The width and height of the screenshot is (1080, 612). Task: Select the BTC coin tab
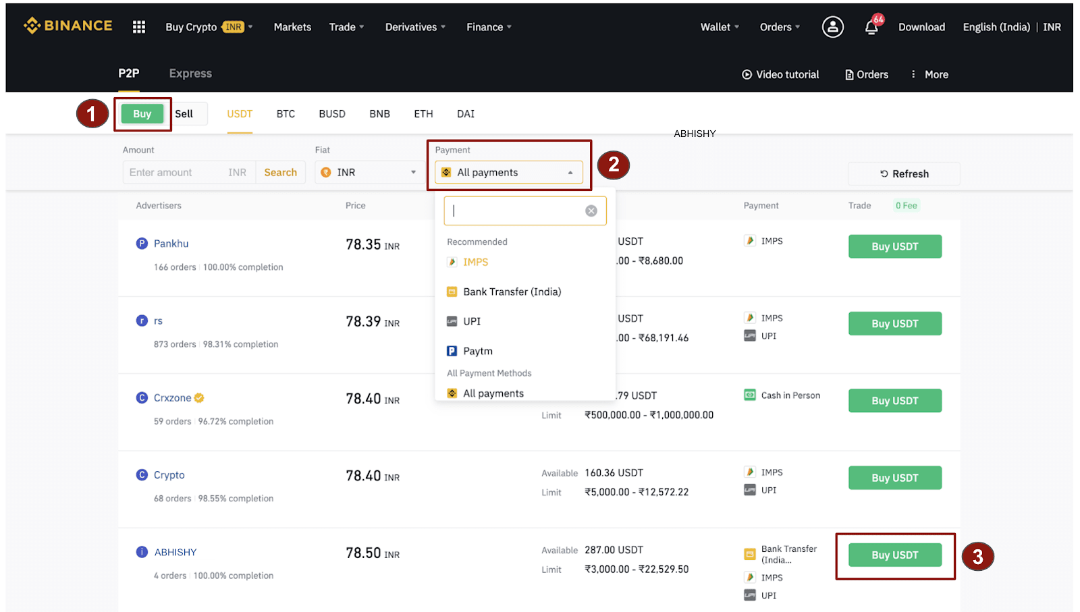coord(286,114)
